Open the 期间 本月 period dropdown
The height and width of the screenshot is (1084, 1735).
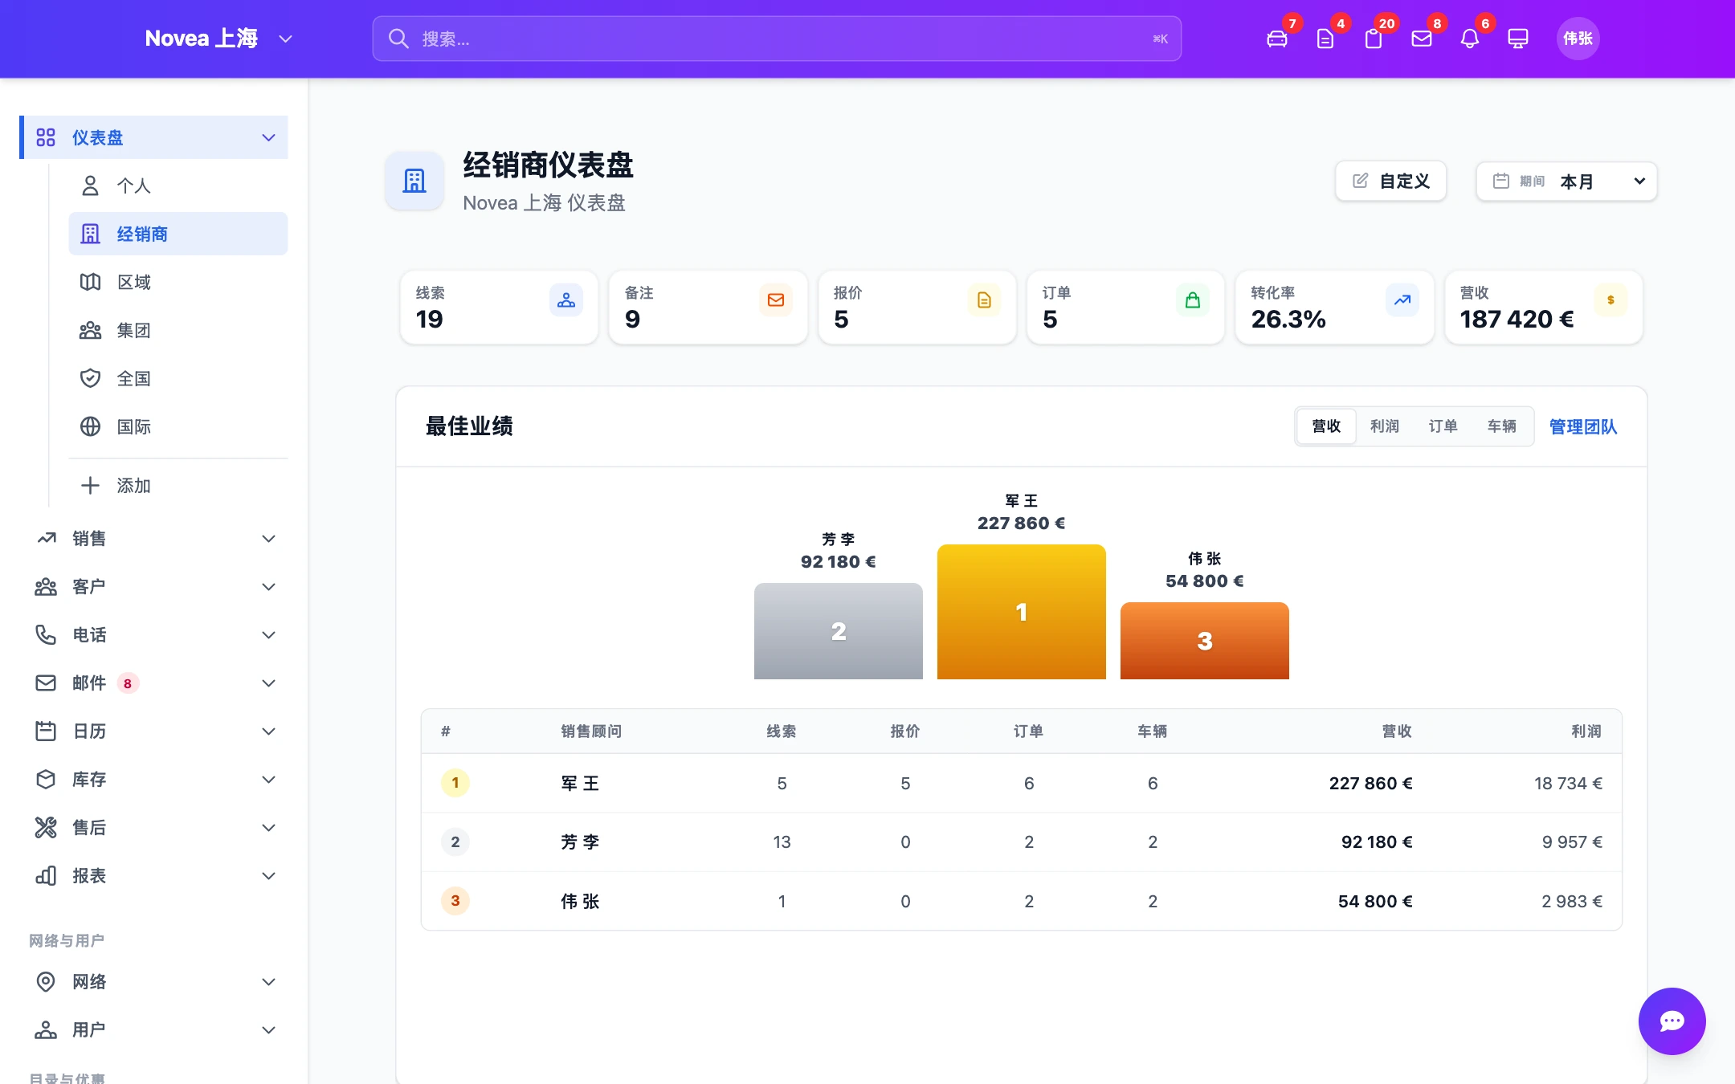click(1566, 181)
